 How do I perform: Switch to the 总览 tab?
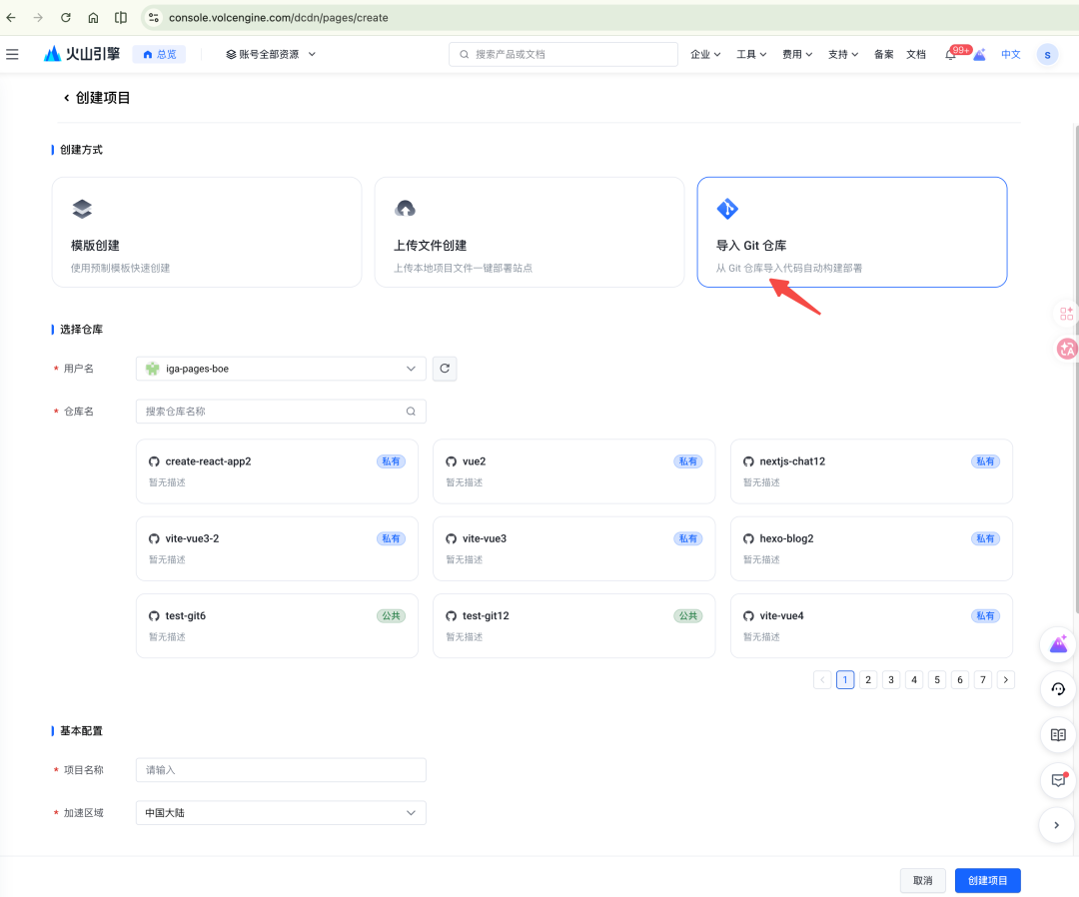tap(159, 54)
